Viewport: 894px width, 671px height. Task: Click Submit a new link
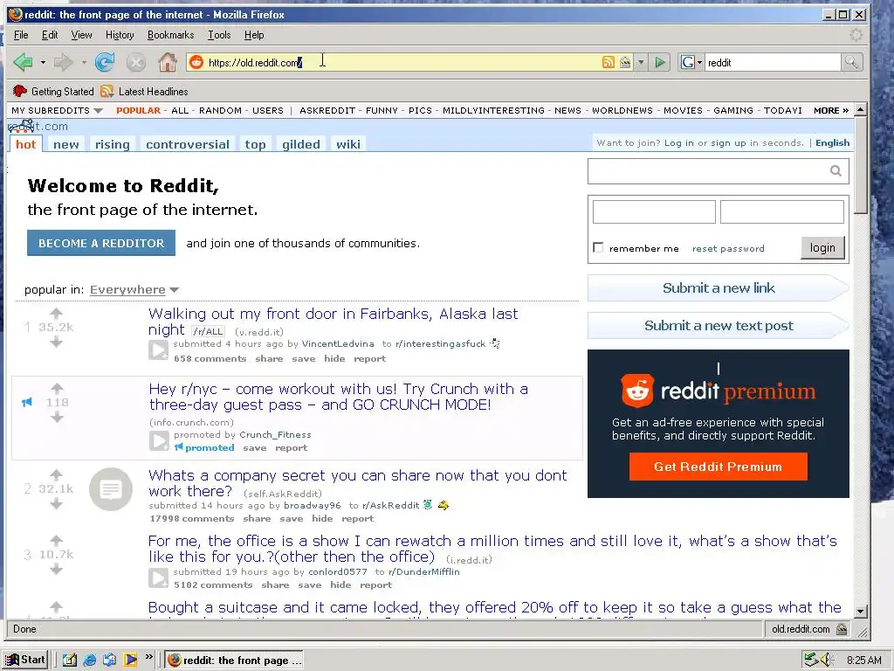pos(719,288)
